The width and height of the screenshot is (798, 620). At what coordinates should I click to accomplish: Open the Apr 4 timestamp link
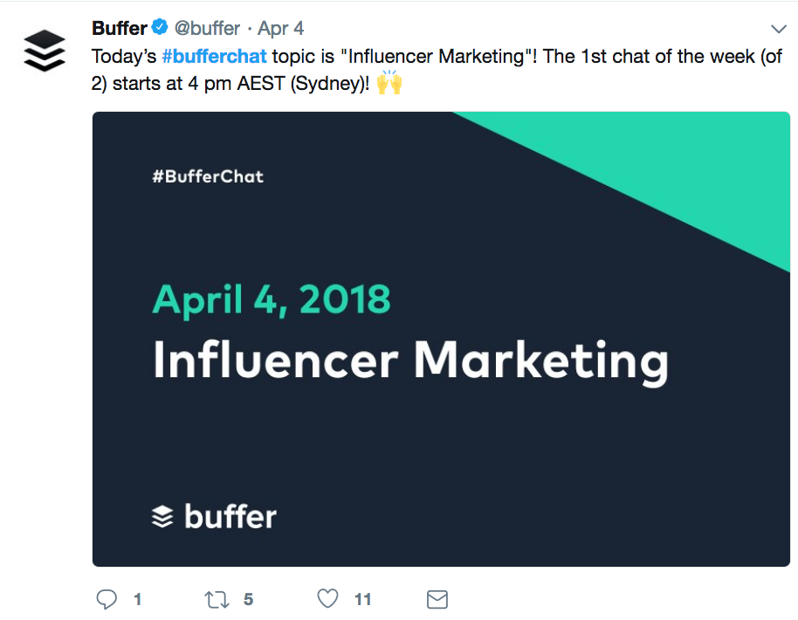click(280, 29)
